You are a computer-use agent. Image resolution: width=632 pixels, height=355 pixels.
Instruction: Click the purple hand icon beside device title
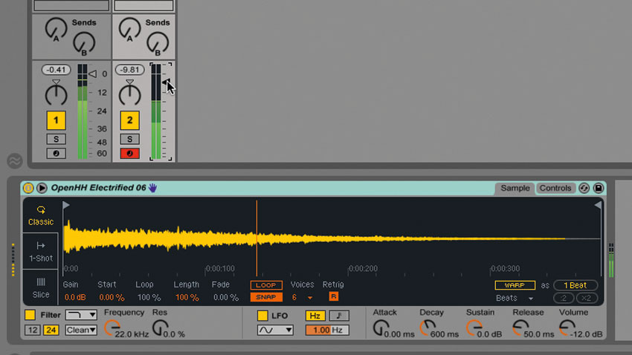152,188
